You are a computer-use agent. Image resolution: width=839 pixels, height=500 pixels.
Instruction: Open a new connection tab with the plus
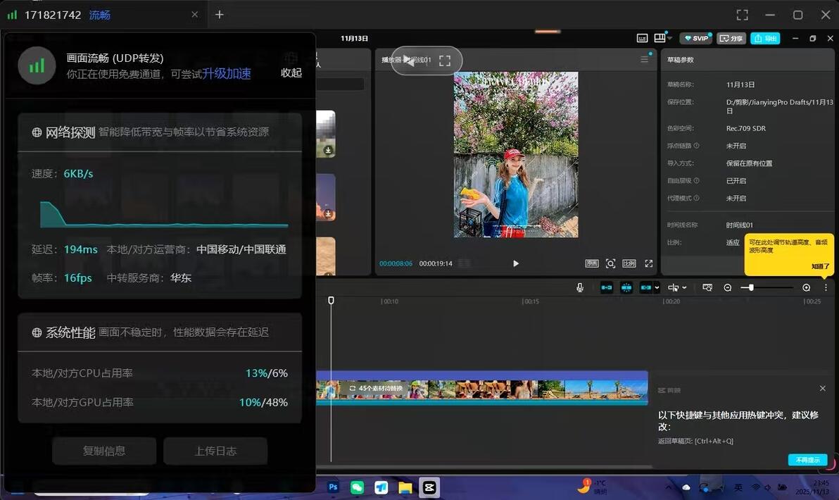pyautogui.click(x=220, y=15)
